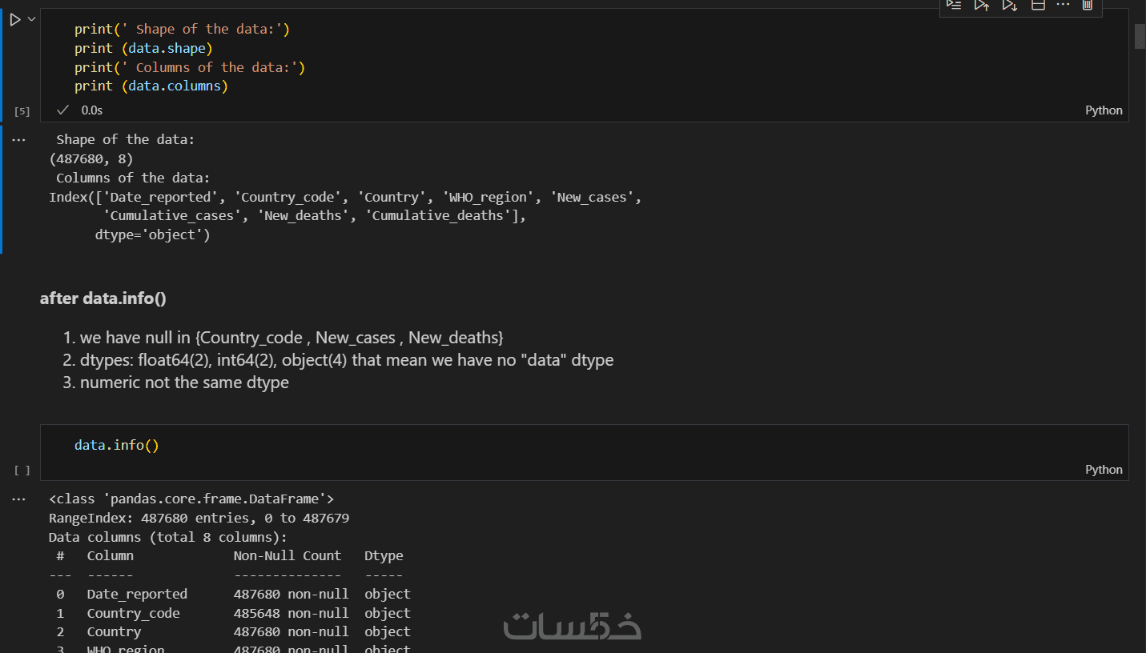Open Python language picker on data.info() cell
This screenshot has width=1146, height=653.
[x=1104, y=470]
